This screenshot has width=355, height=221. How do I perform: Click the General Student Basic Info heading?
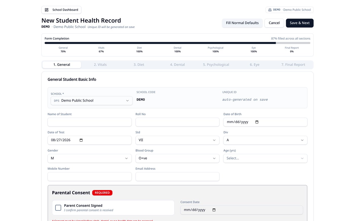pyautogui.click(x=72, y=79)
